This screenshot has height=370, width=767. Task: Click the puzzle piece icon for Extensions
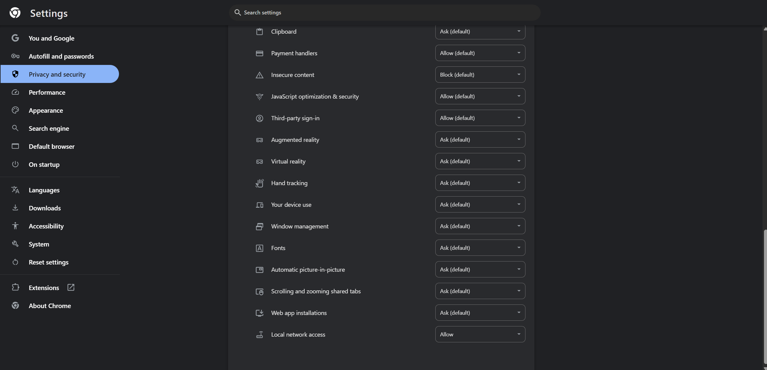point(15,287)
